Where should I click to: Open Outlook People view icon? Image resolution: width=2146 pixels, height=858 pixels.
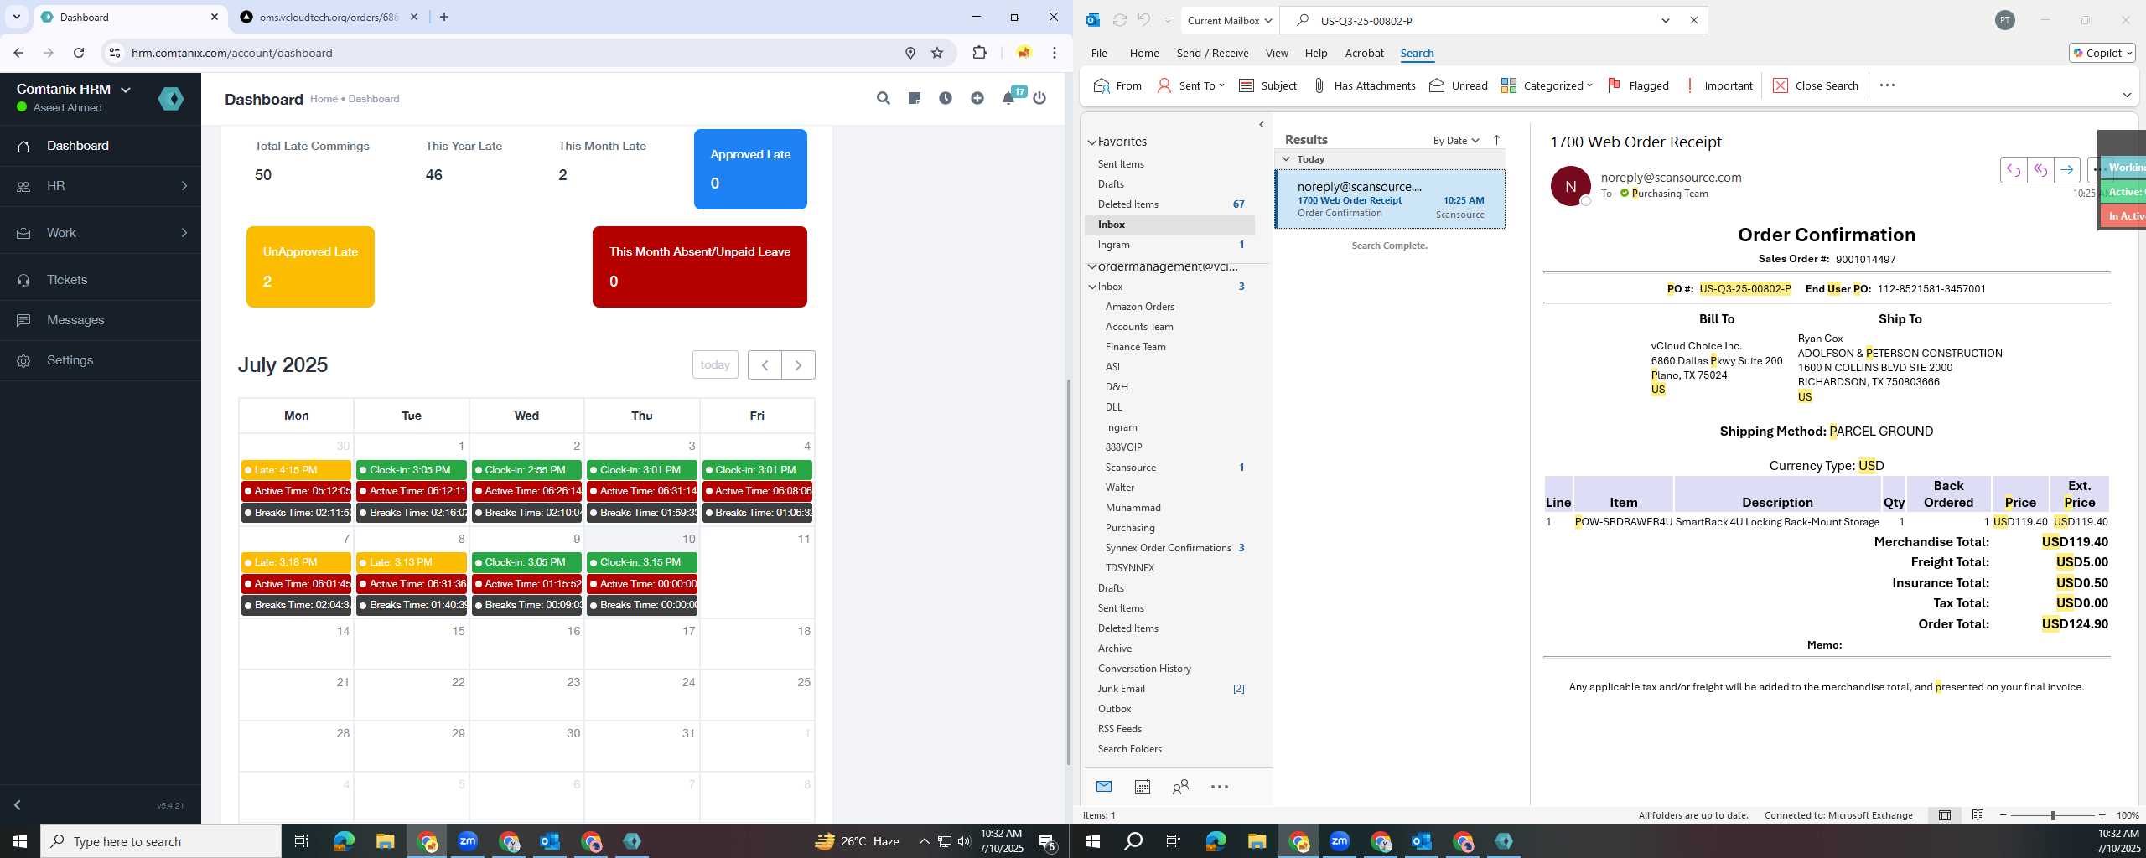1180,786
